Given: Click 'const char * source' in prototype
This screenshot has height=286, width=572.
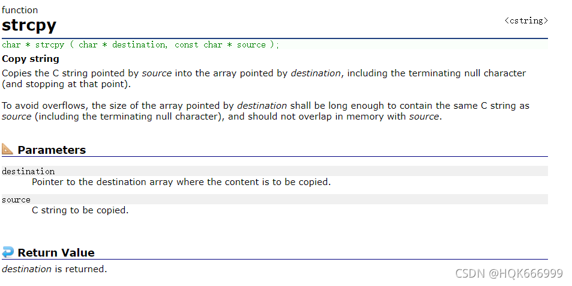Looking at the screenshot, I should coord(220,44).
